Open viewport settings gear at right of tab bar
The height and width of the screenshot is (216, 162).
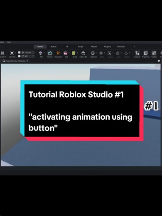coord(159,61)
